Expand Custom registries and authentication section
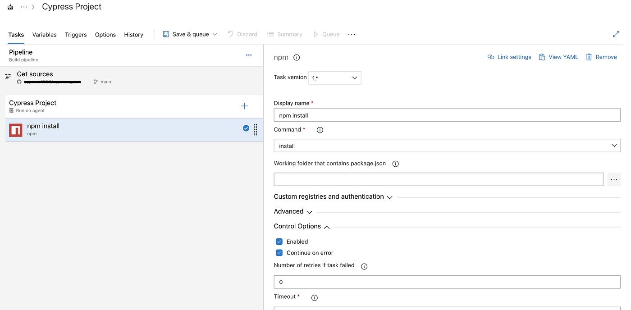 (x=333, y=196)
